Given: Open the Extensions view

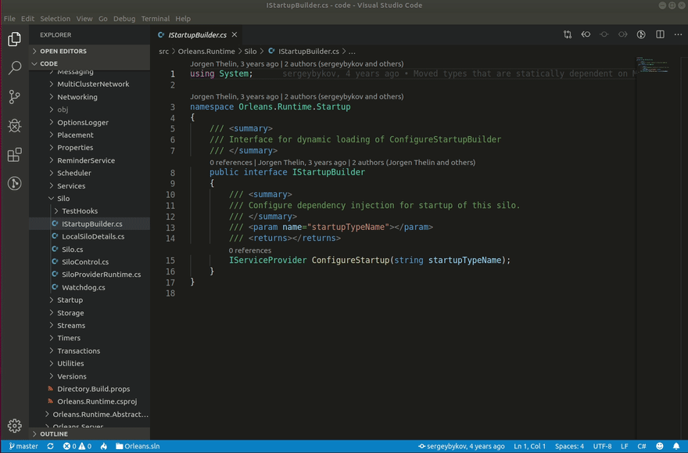Looking at the screenshot, I should point(14,155).
